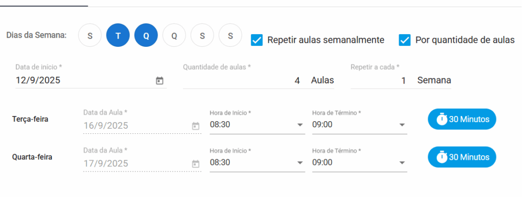Uncheck Repetir aulas semanalmente
Image resolution: width=522 pixels, height=197 pixels.
coord(257,40)
